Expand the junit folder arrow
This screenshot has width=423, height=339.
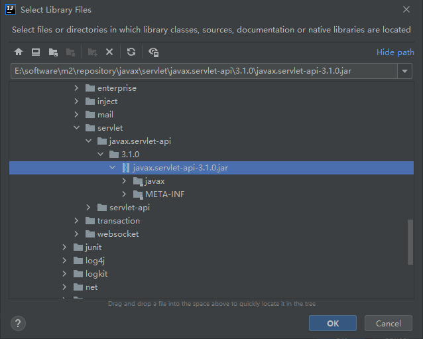coord(65,247)
